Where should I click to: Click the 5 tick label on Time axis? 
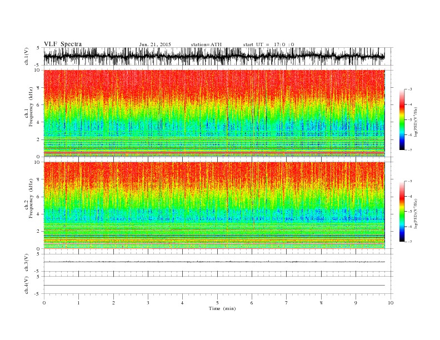[x=217, y=303]
